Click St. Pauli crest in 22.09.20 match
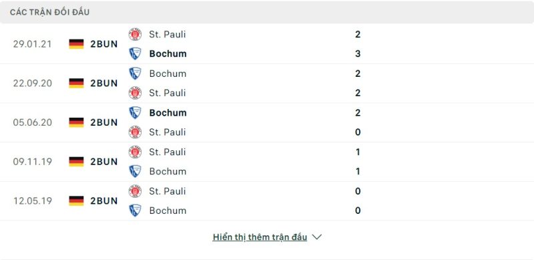This screenshot has height=260, width=534. coord(135,93)
